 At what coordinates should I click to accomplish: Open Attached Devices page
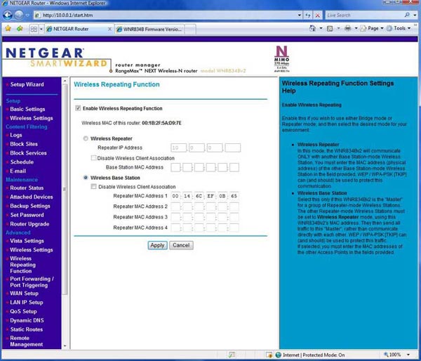(x=31, y=197)
